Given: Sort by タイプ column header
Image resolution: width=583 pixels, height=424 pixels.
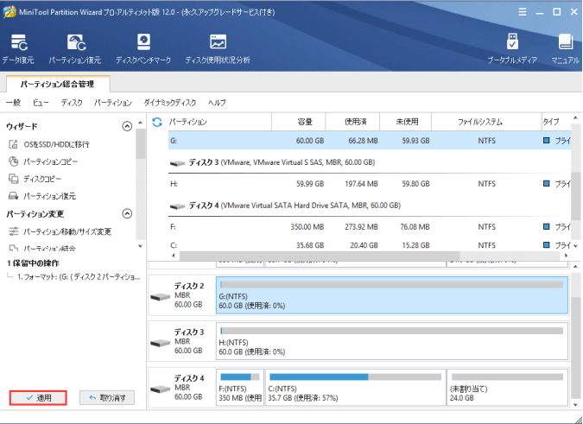Looking at the screenshot, I should (556, 122).
